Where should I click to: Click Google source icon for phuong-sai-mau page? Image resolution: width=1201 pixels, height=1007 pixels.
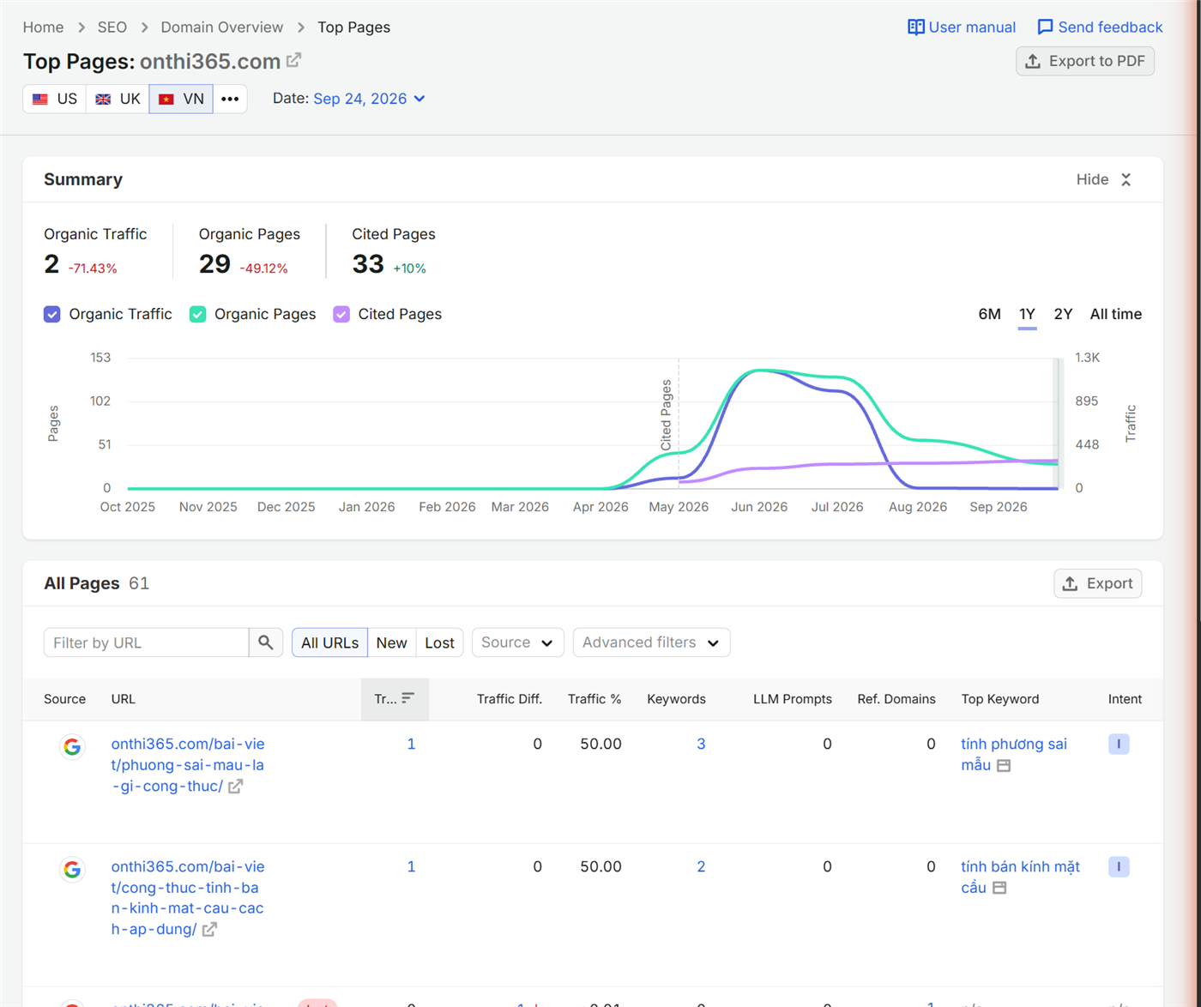click(72, 747)
